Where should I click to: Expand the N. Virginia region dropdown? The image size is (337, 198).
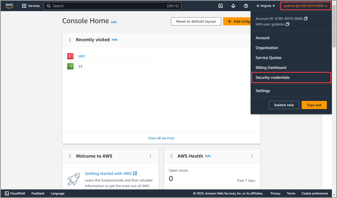coord(266,6)
